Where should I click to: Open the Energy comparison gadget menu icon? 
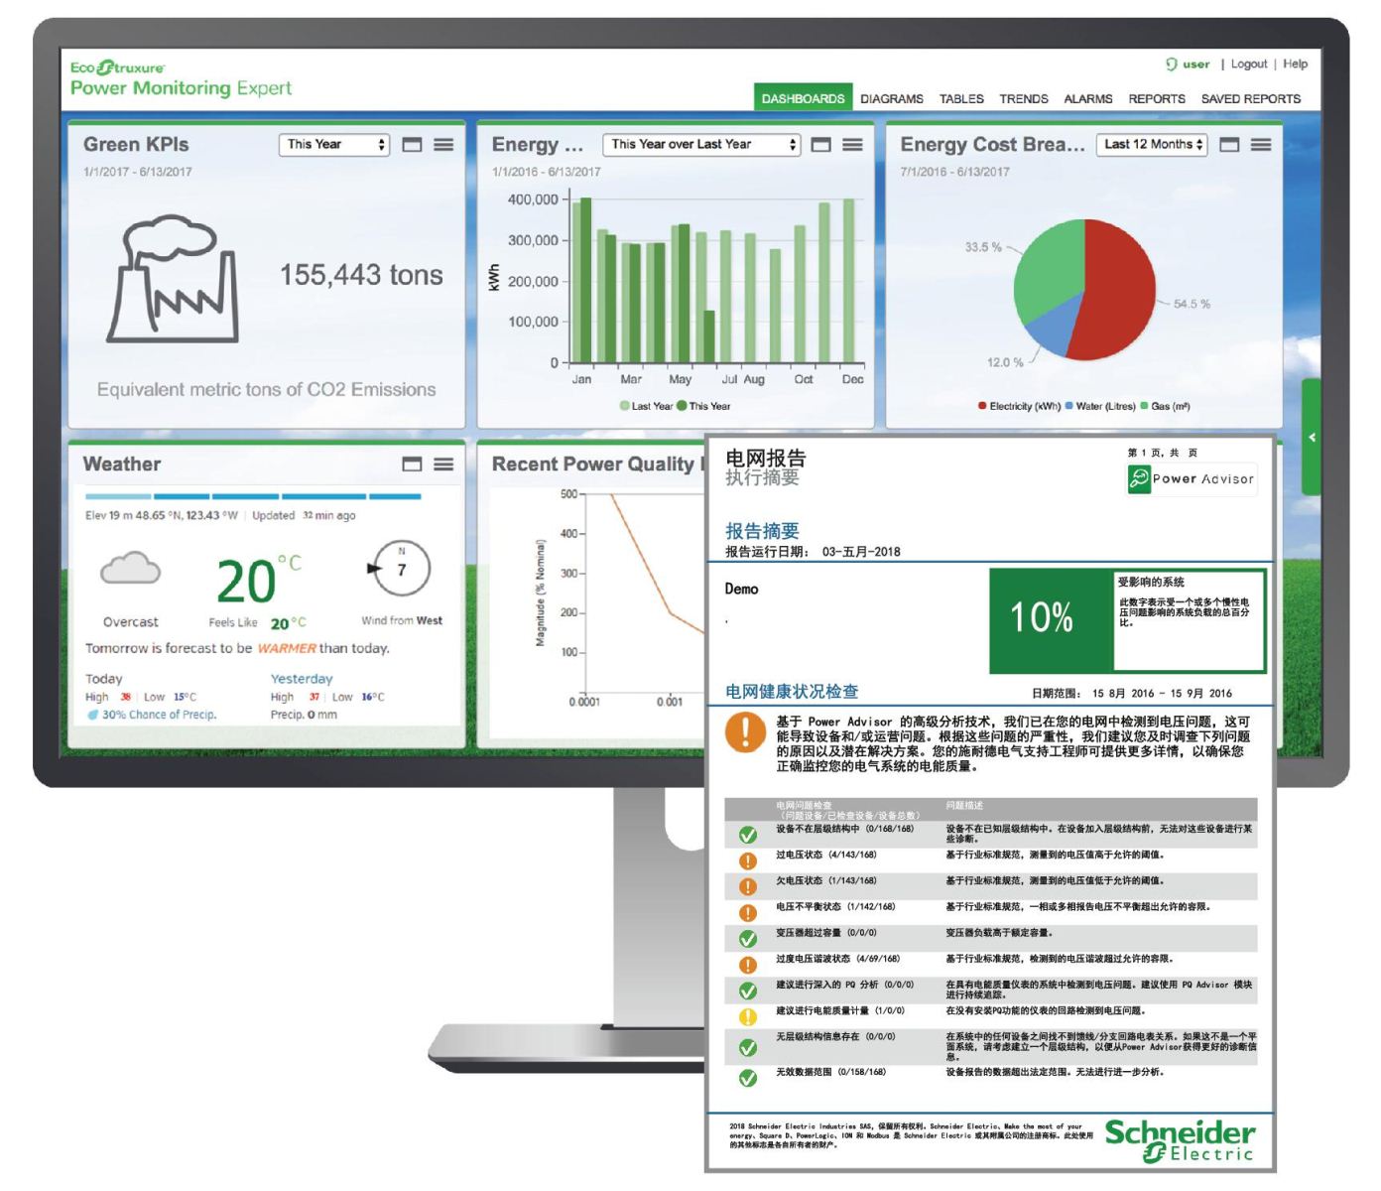pos(852,145)
